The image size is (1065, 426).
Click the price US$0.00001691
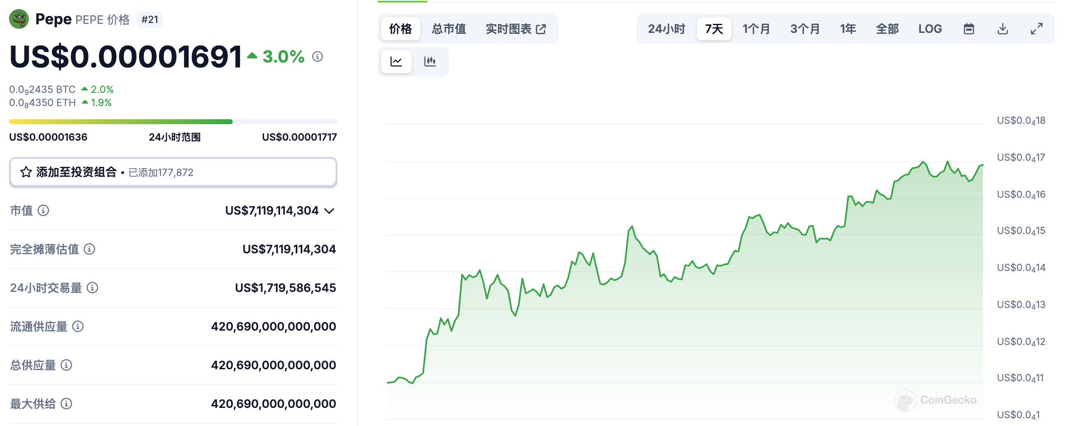tap(126, 57)
